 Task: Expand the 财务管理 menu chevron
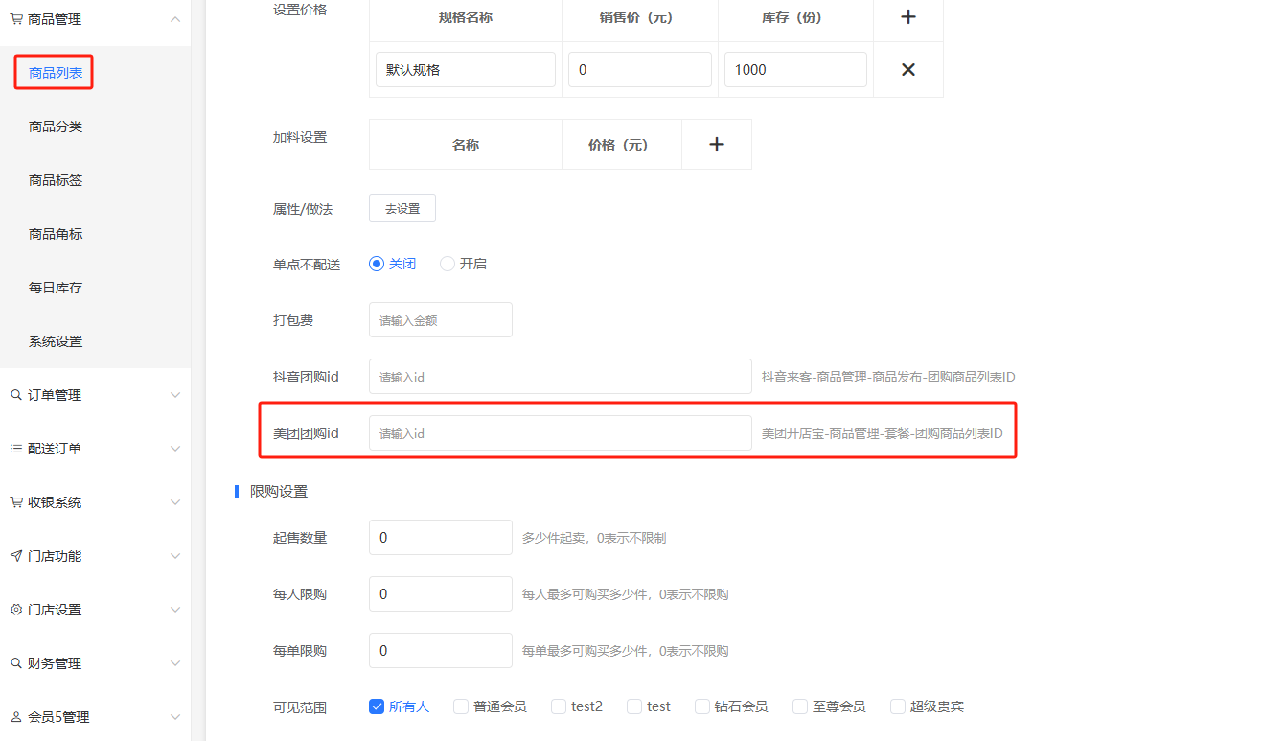tap(174, 663)
